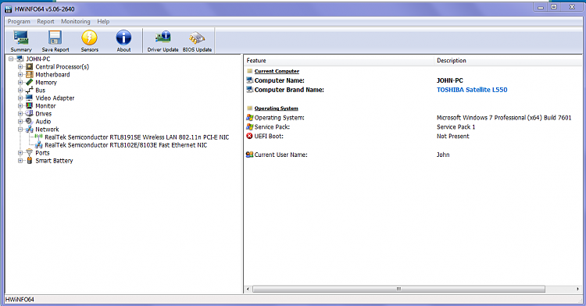Select RealTek RTL8102E/8103E Fast Ethernet entry
The image size is (586, 306).
126,145
